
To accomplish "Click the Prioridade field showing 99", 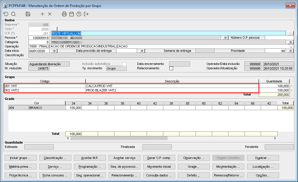I will 275,51.
